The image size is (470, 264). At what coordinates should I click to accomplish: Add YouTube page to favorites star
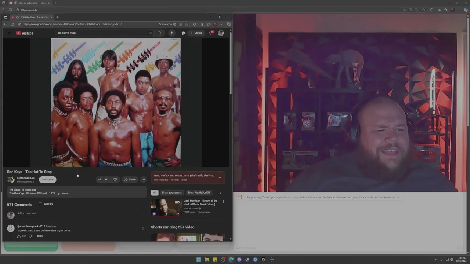click(x=187, y=24)
